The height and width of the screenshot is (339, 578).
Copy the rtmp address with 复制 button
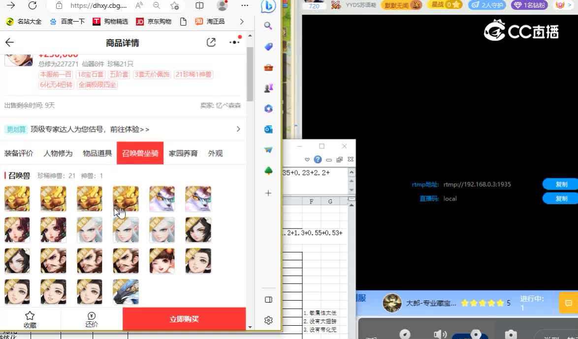559,184
